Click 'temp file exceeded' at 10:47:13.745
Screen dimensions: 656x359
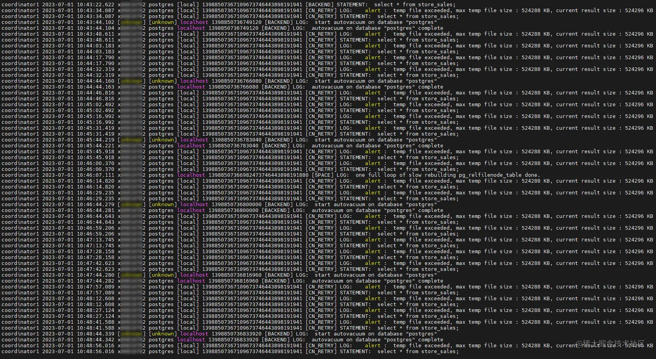pyautogui.click(x=422, y=240)
